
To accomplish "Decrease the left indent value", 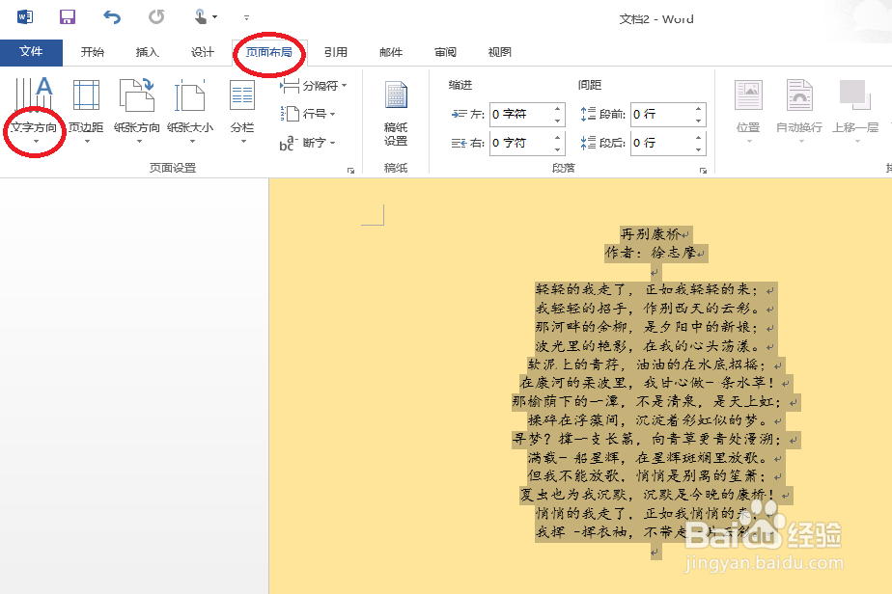I will coord(558,120).
